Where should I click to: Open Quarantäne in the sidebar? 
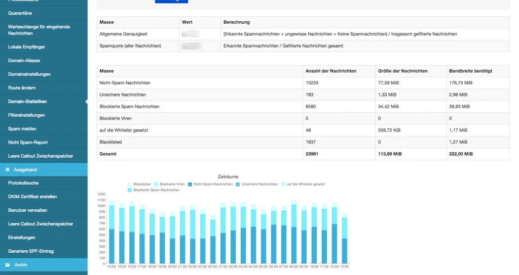pos(20,13)
